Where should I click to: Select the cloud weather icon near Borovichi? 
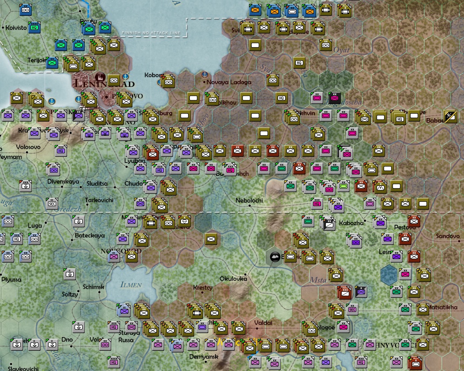[x=275, y=257]
